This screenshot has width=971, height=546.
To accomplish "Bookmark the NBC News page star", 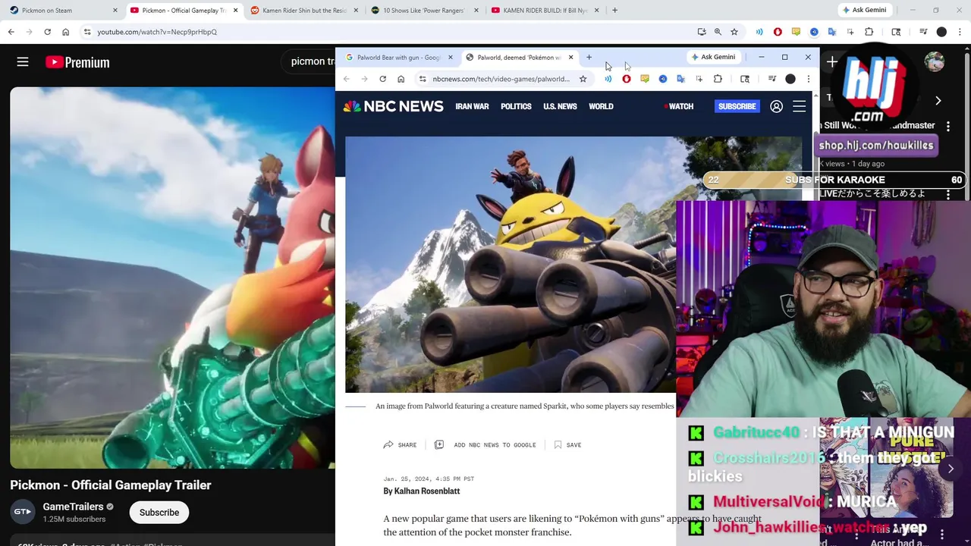I will tap(583, 79).
